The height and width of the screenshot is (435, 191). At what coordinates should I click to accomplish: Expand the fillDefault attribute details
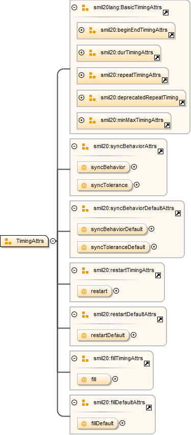[x=122, y=423]
